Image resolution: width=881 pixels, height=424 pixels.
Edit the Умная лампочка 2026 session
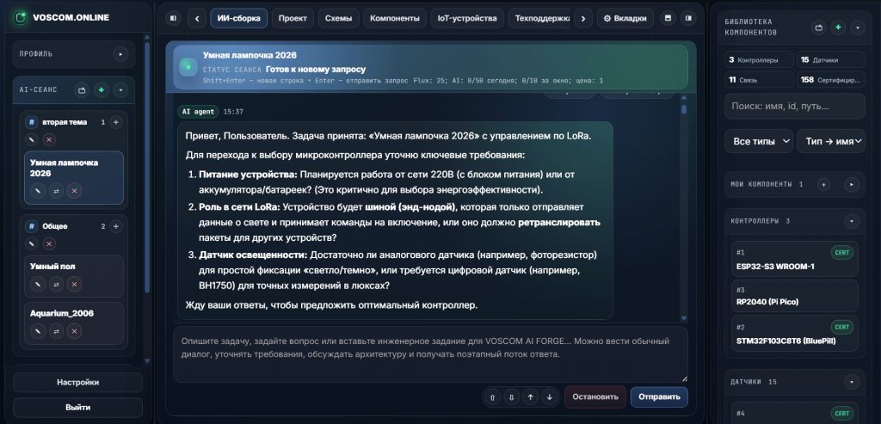pos(38,191)
